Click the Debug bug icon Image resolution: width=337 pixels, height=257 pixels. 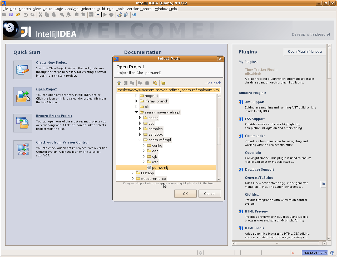(111, 15)
